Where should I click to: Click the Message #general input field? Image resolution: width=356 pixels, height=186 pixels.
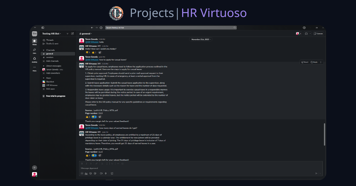(x=148, y=168)
